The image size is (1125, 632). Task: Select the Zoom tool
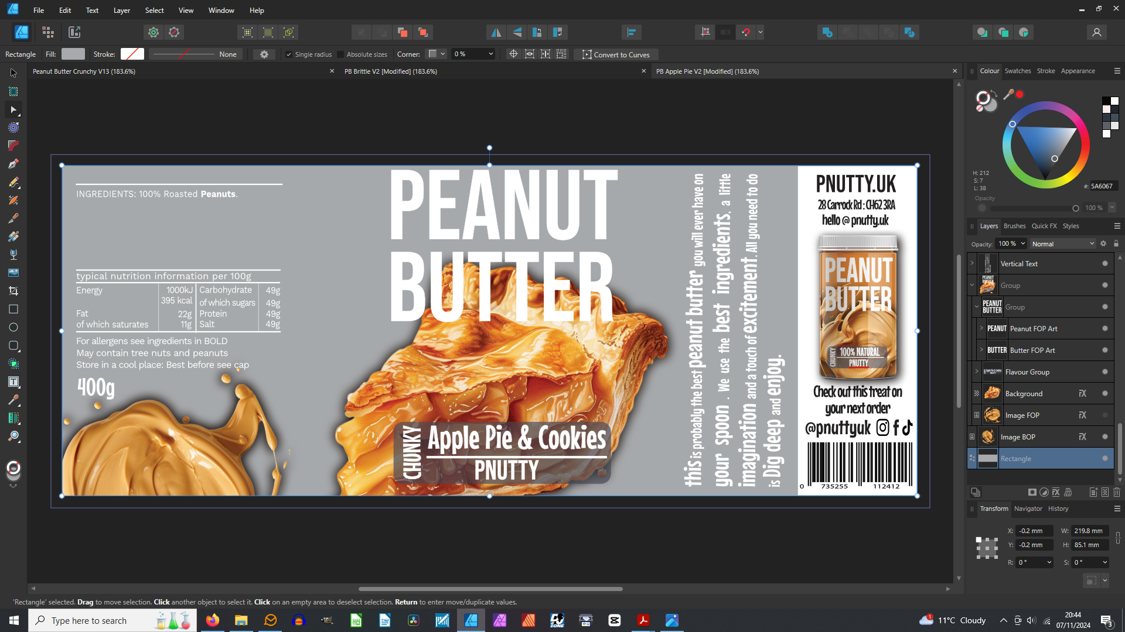13,436
